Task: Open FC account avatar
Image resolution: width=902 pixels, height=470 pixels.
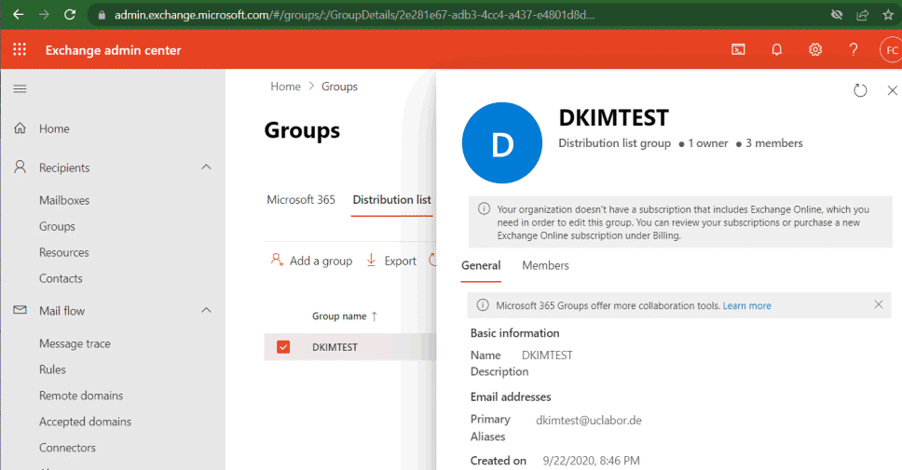Action: tap(891, 50)
